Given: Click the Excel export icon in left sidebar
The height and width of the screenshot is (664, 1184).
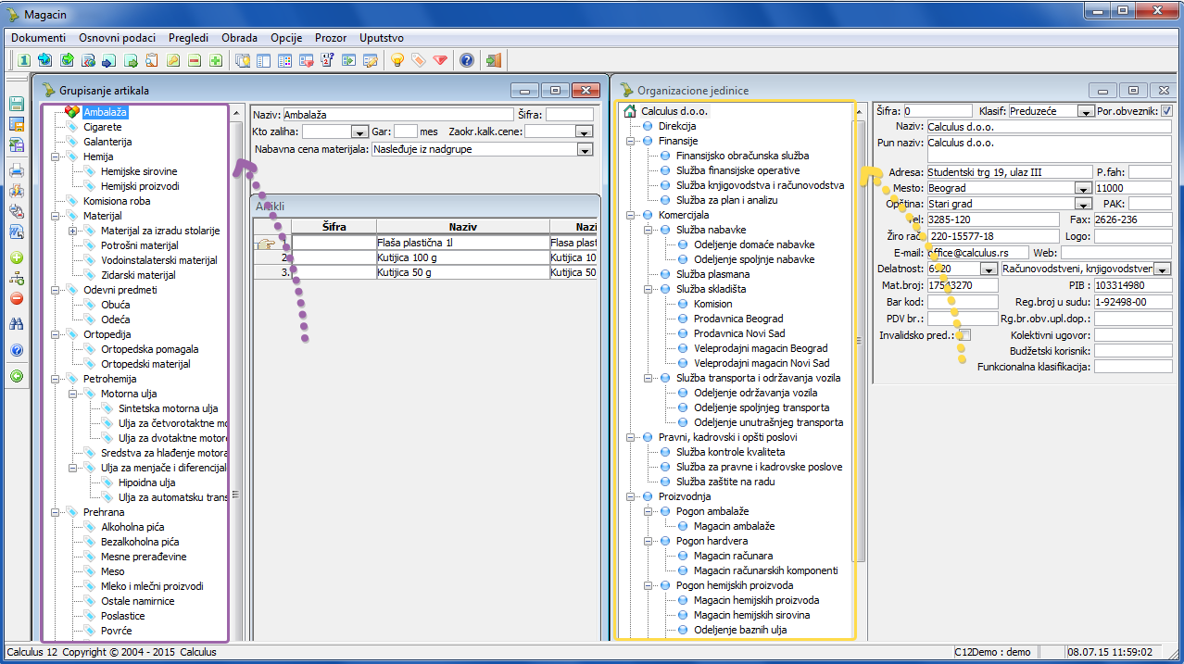Looking at the screenshot, I should point(17,145).
